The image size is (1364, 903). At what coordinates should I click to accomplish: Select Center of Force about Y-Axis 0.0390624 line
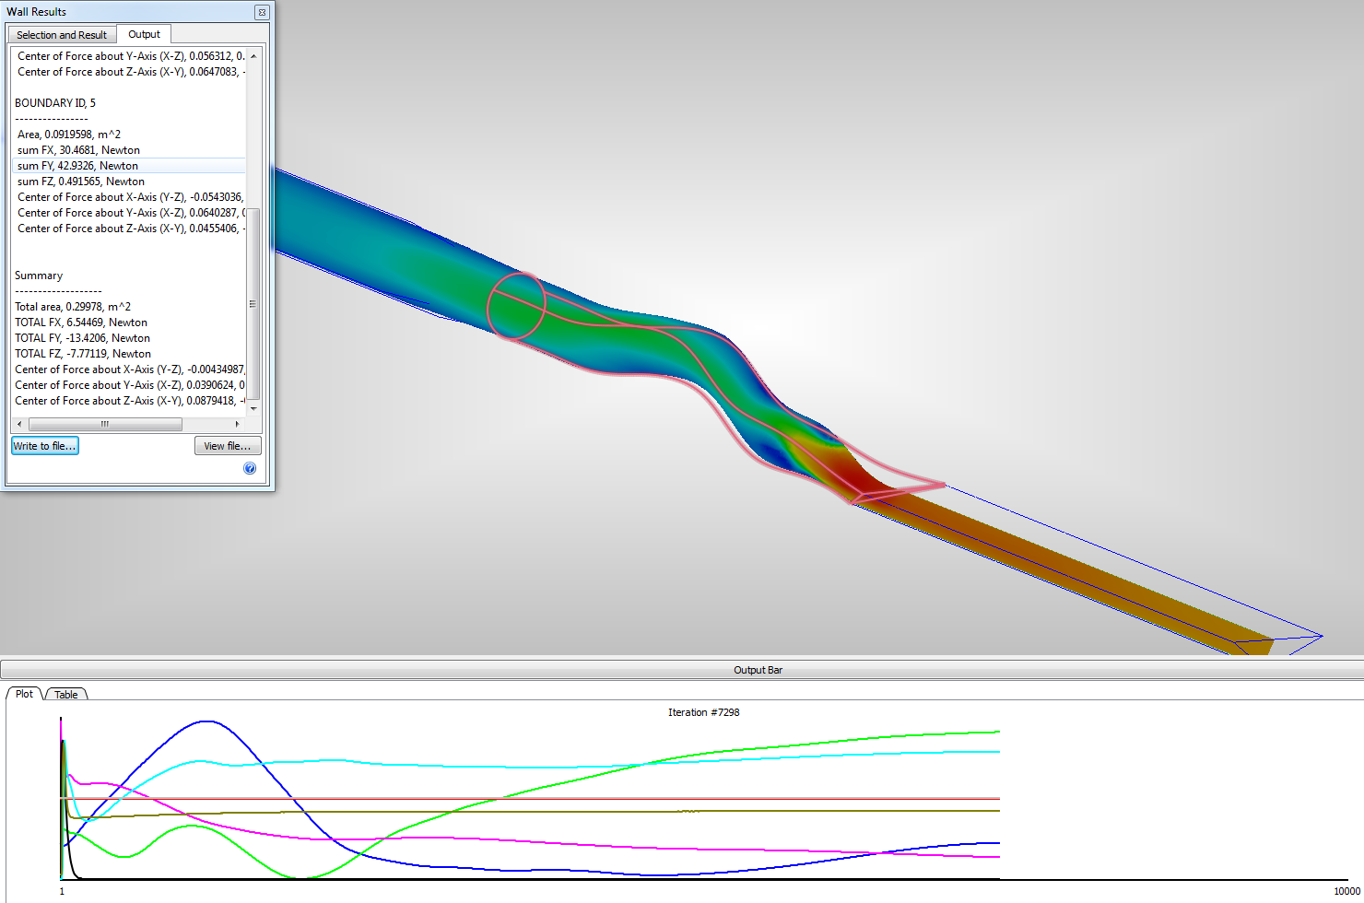(x=129, y=385)
